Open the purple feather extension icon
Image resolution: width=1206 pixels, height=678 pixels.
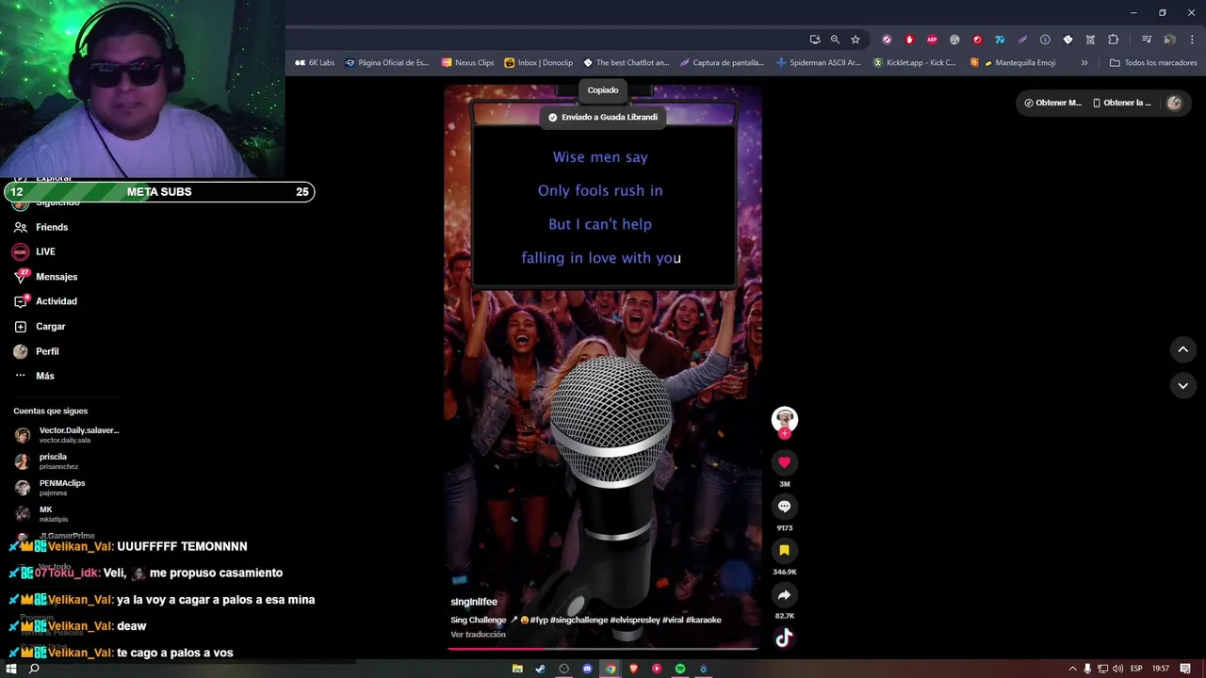tap(1022, 40)
